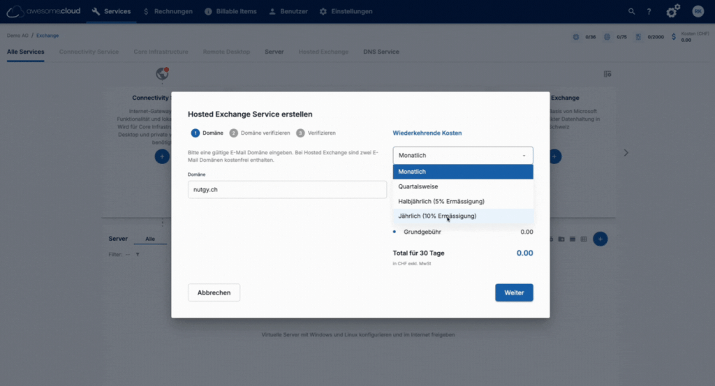Click the Connectivity globe icon
The height and width of the screenshot is (386, 715).
pos(162,73)
